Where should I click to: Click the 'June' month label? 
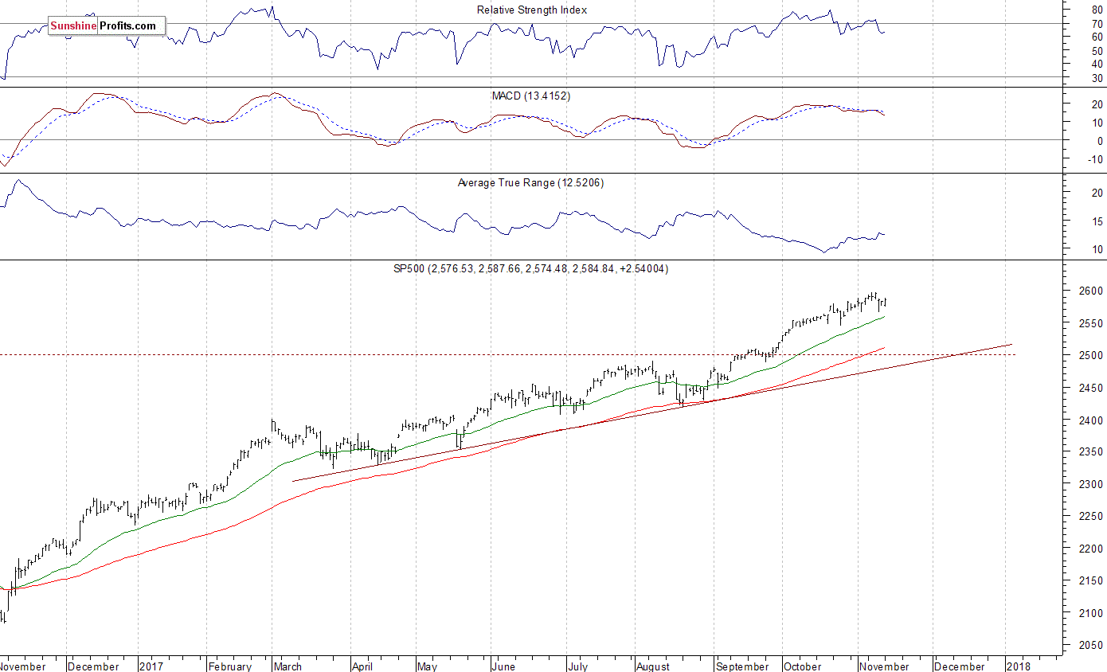click(503, 666)
